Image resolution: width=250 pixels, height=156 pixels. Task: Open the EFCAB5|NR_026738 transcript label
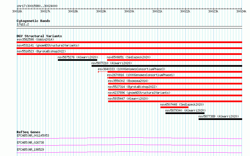(x=30, y=142)
